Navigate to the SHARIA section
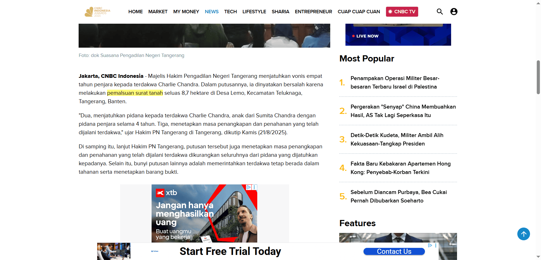 click(280, 12)
